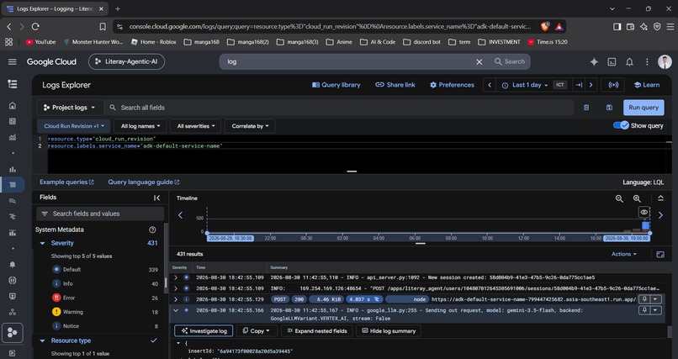Collapse the Timeline panel chevron

click(660, 198)
